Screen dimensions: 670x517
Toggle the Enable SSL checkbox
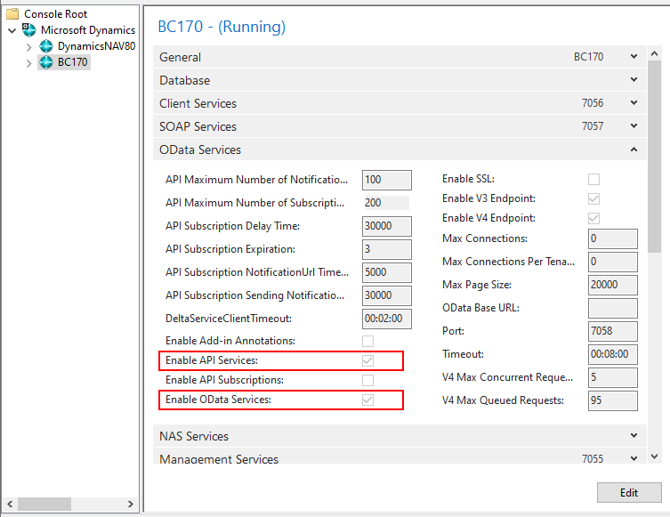pyautogui.click(x=594, y=180)
